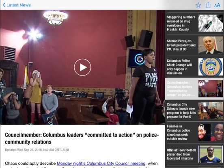Open Teen football player lacerated intestine story

coord(194,154)
